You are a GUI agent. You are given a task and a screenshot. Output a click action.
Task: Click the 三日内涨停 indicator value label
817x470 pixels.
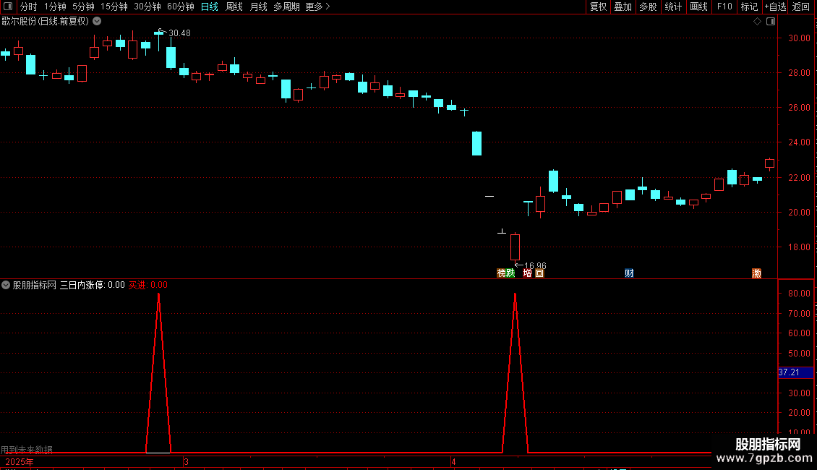click(93, 285)
